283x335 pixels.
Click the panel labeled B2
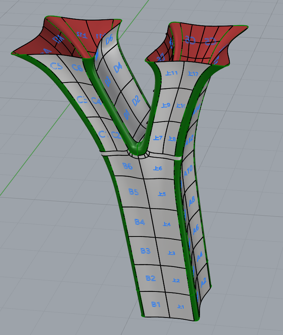(150, 278)
